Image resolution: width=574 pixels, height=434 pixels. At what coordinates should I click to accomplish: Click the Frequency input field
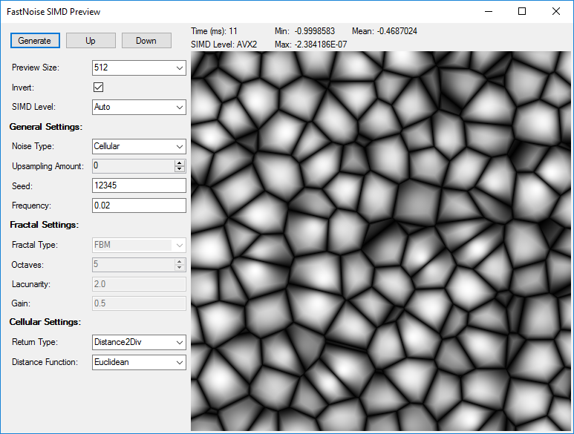(x=138, y=206)
